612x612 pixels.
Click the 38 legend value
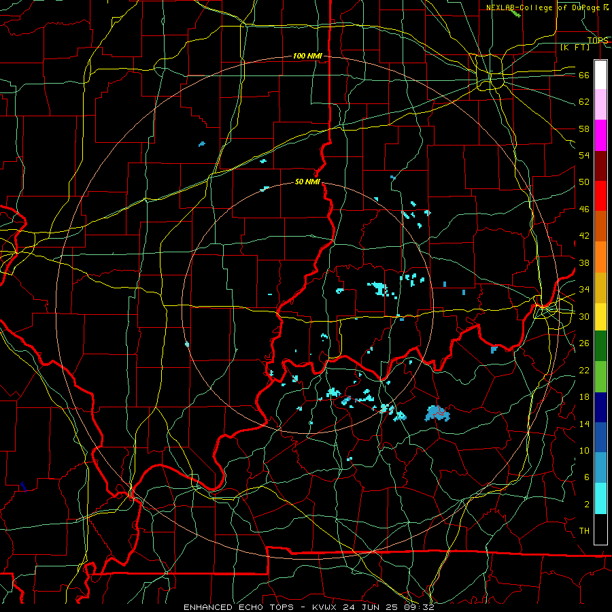click(x=584, y=262)
